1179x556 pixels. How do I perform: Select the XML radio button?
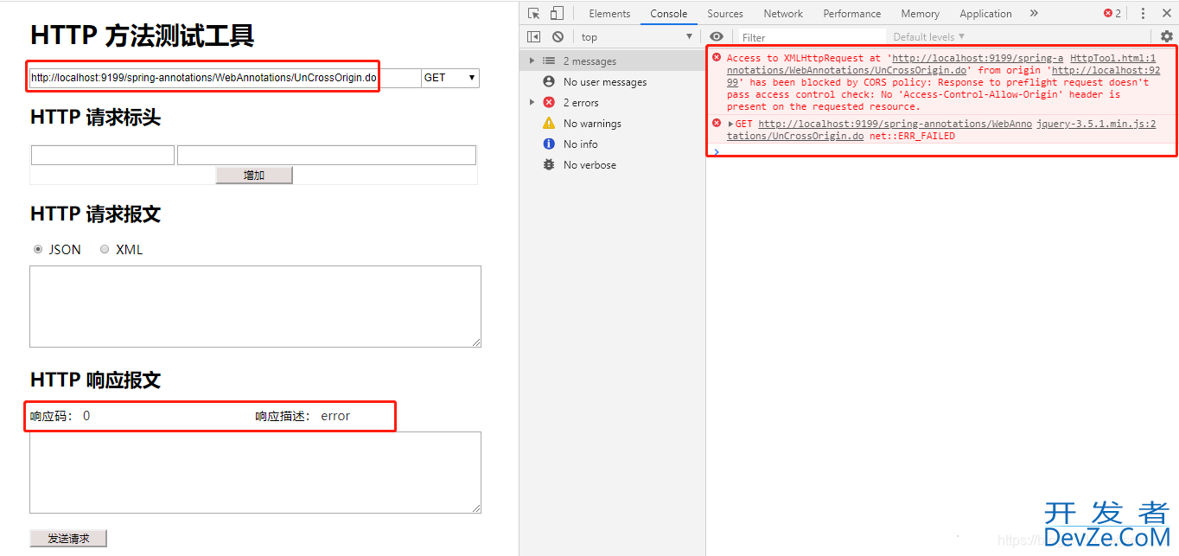pos(105,249)
